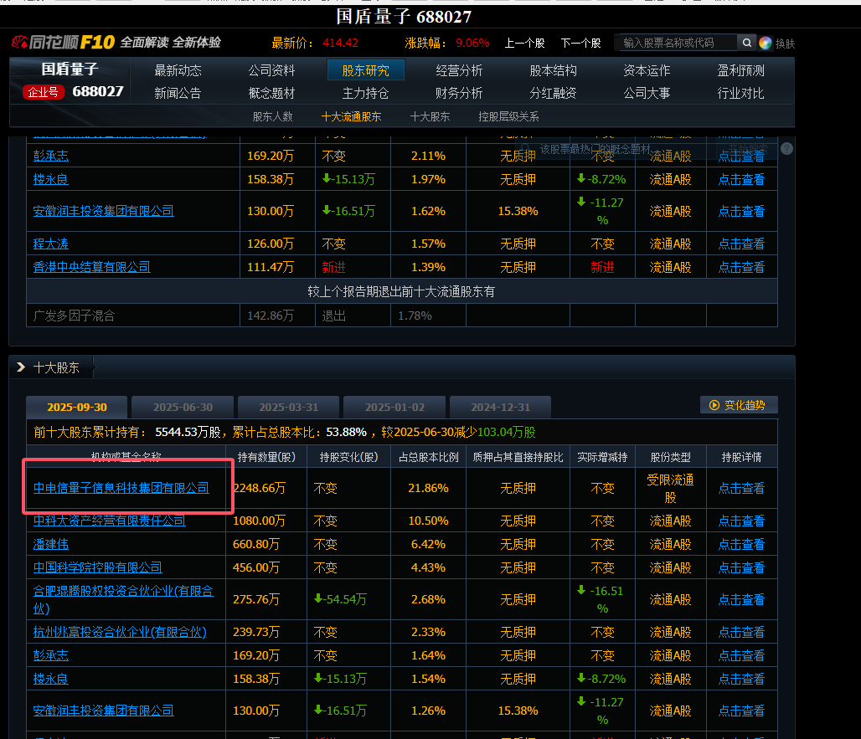This screenshot has width=861, height=739.
Task: Click the help question mark icon
Action: [786, 149]
